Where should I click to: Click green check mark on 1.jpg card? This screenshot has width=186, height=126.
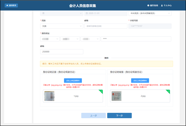coord(101,91)
